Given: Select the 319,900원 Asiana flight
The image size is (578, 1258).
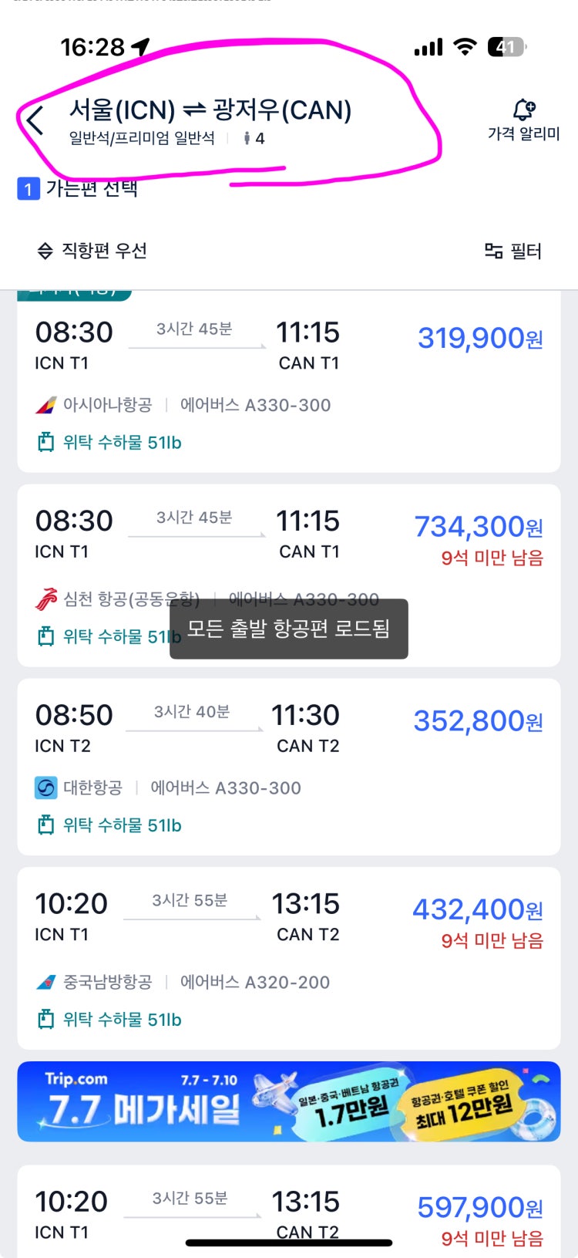Looking at the screenshot, I should pos(289,382).
